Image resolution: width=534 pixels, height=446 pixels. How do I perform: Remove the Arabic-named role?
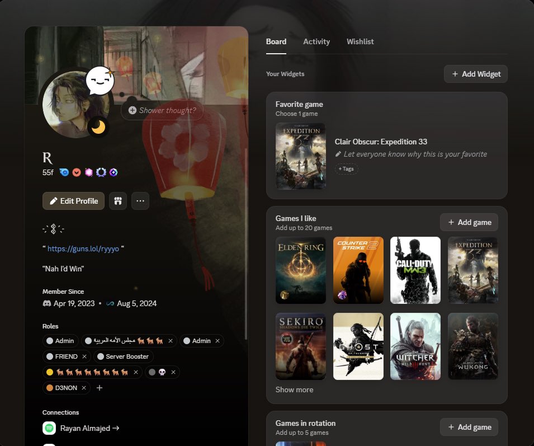pos(171,341)
